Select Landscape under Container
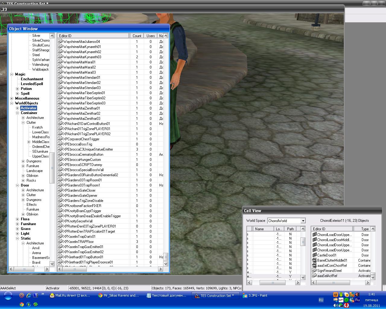This screenshot has width=386, height=309. tap(34, 171)
